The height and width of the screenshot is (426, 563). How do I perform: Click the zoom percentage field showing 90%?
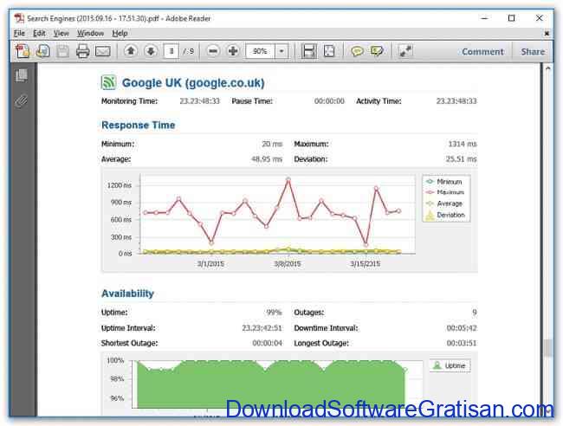(x=260, y=51)
